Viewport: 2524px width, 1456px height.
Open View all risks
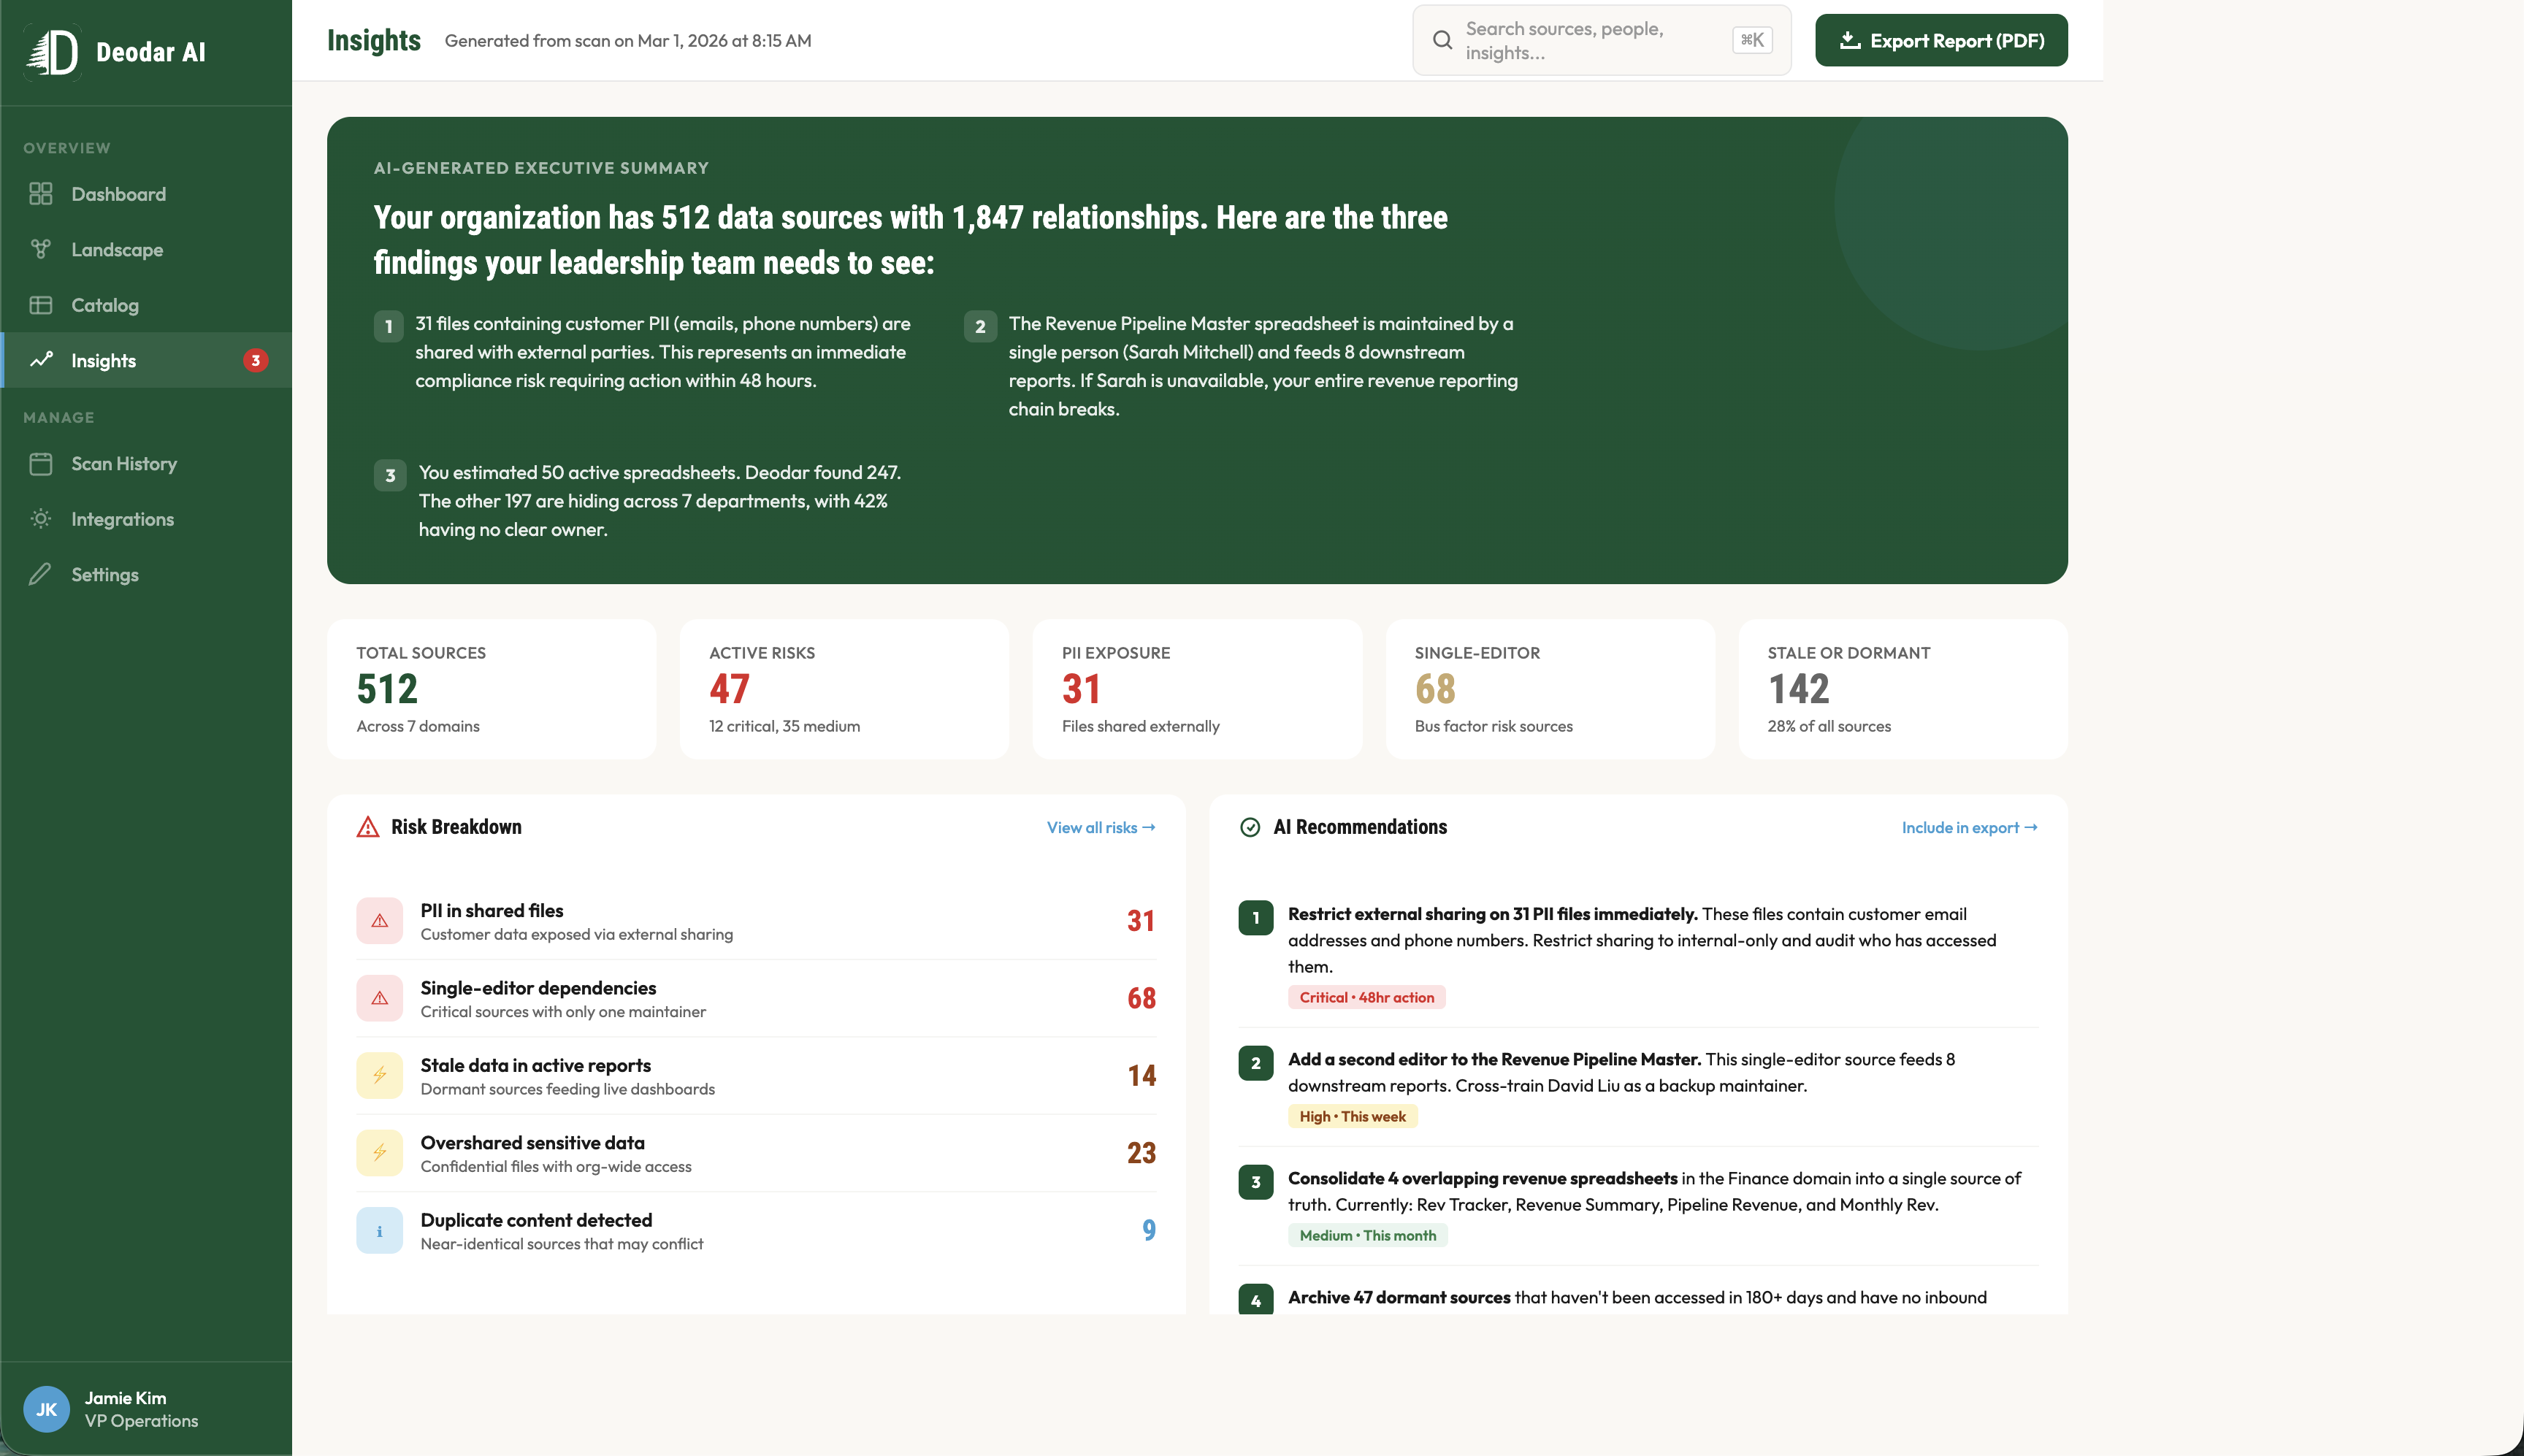1099,827
